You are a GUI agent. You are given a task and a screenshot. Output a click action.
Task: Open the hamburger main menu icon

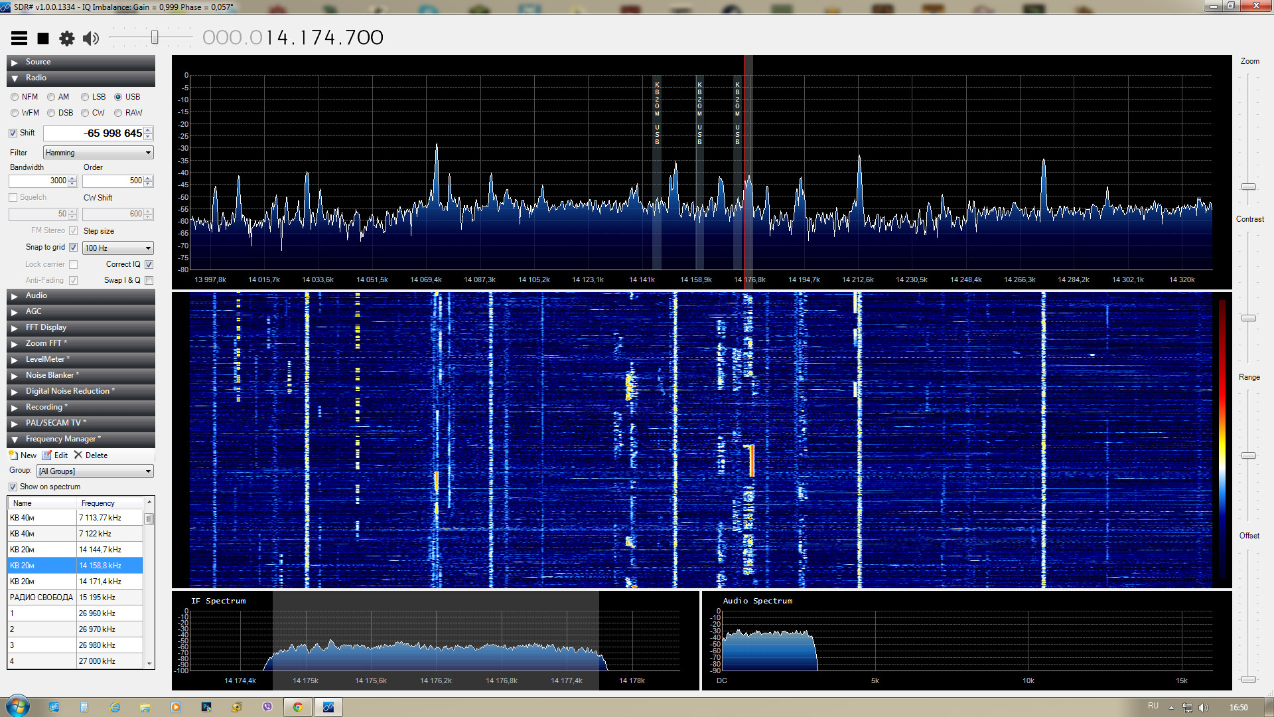point(19,39)
